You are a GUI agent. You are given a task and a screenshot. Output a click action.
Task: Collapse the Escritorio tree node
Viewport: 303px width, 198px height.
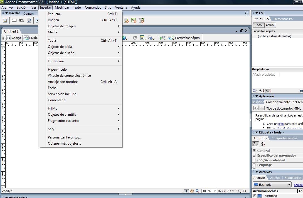pos(255,196)
